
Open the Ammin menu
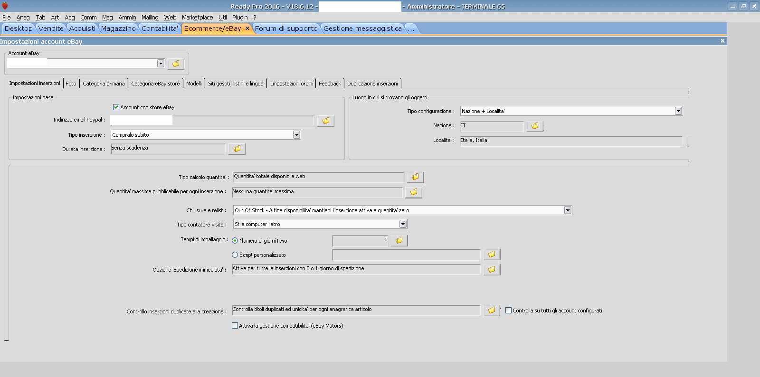[x=127, y=18]
